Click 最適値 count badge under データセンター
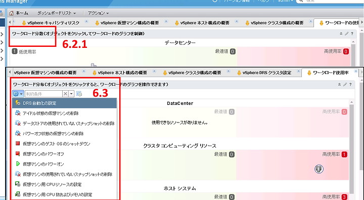The width and height of the screenshot is (364, 200). 233,51
